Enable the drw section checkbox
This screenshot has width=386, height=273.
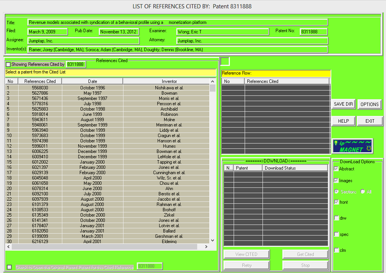point(336,218)
